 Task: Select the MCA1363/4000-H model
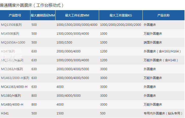click(14, 87)
